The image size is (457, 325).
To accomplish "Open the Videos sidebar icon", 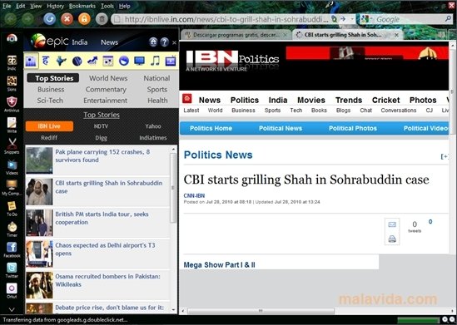I will point(12,167).
